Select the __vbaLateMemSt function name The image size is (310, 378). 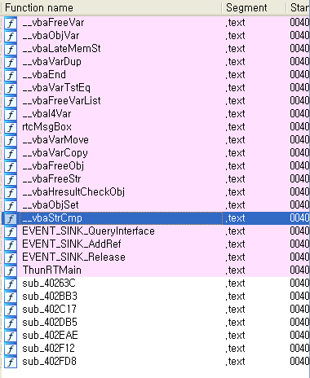pyautogui.click(x=61, y=49)
